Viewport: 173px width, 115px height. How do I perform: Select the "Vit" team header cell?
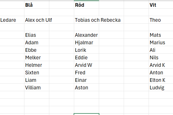click(x=153, y=5)
